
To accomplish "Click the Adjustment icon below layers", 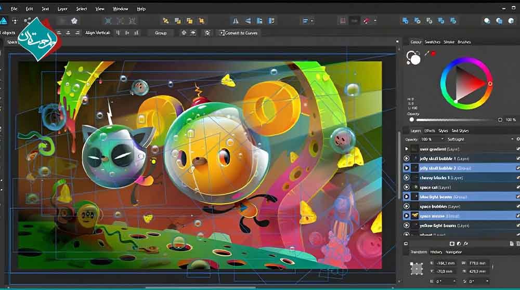I will coord(459,244).
